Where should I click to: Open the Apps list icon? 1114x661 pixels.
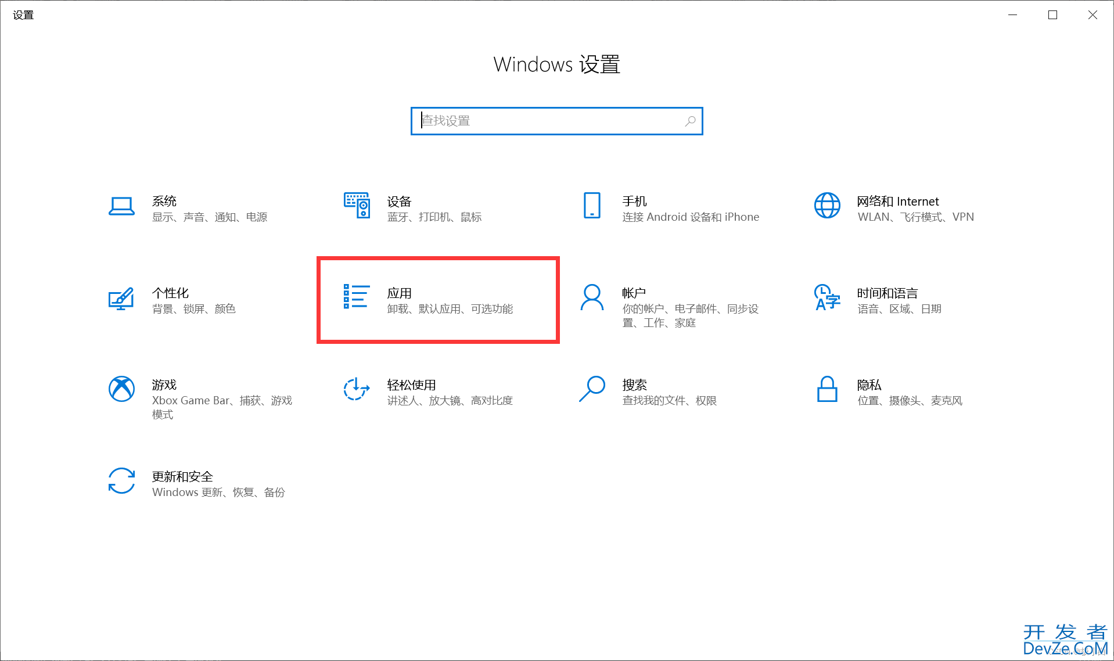click(356, 297)
